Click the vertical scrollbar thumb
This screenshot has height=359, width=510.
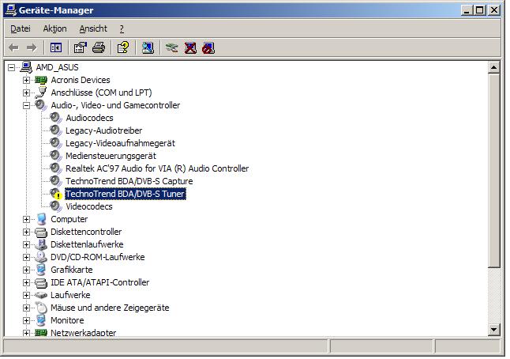493,170
